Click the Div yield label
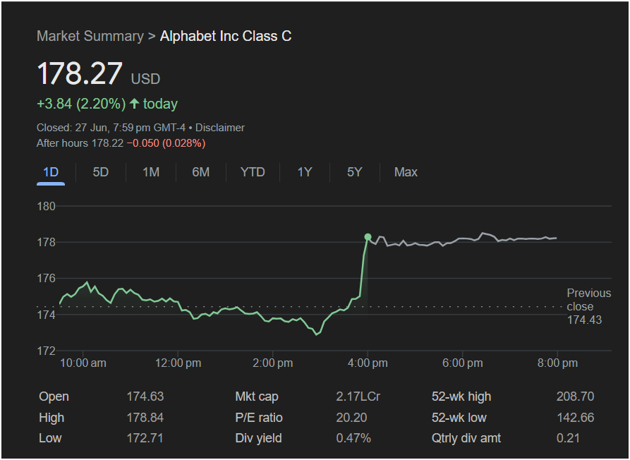The width and height of the screenshot is (630, 460). click(258, 438)
